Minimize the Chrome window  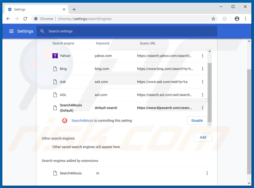pyautogui.click(x=221, y=7)
